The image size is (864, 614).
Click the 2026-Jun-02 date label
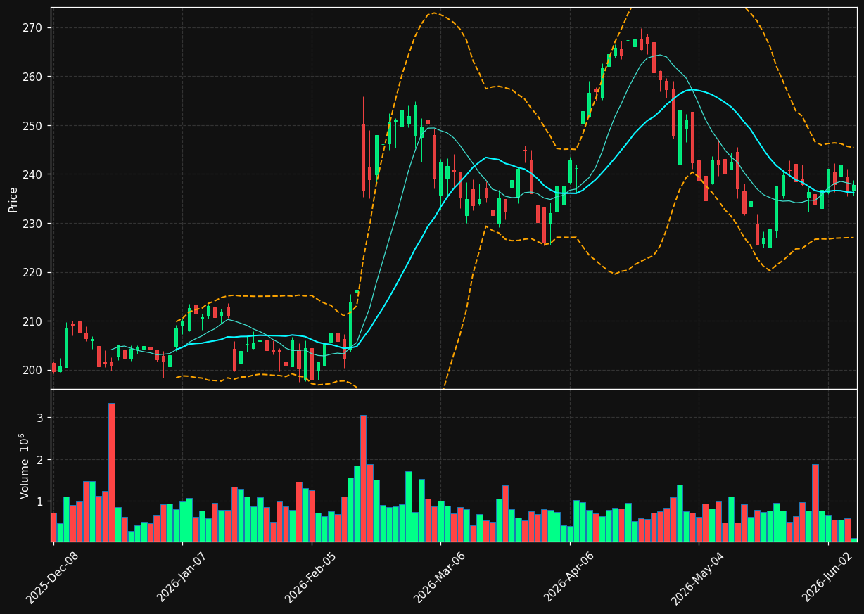pos(828,577)
